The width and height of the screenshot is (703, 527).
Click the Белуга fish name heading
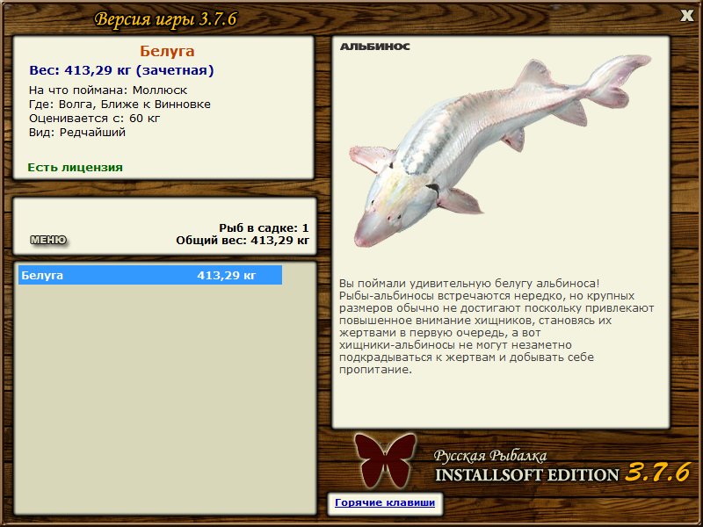pos(167,51)
